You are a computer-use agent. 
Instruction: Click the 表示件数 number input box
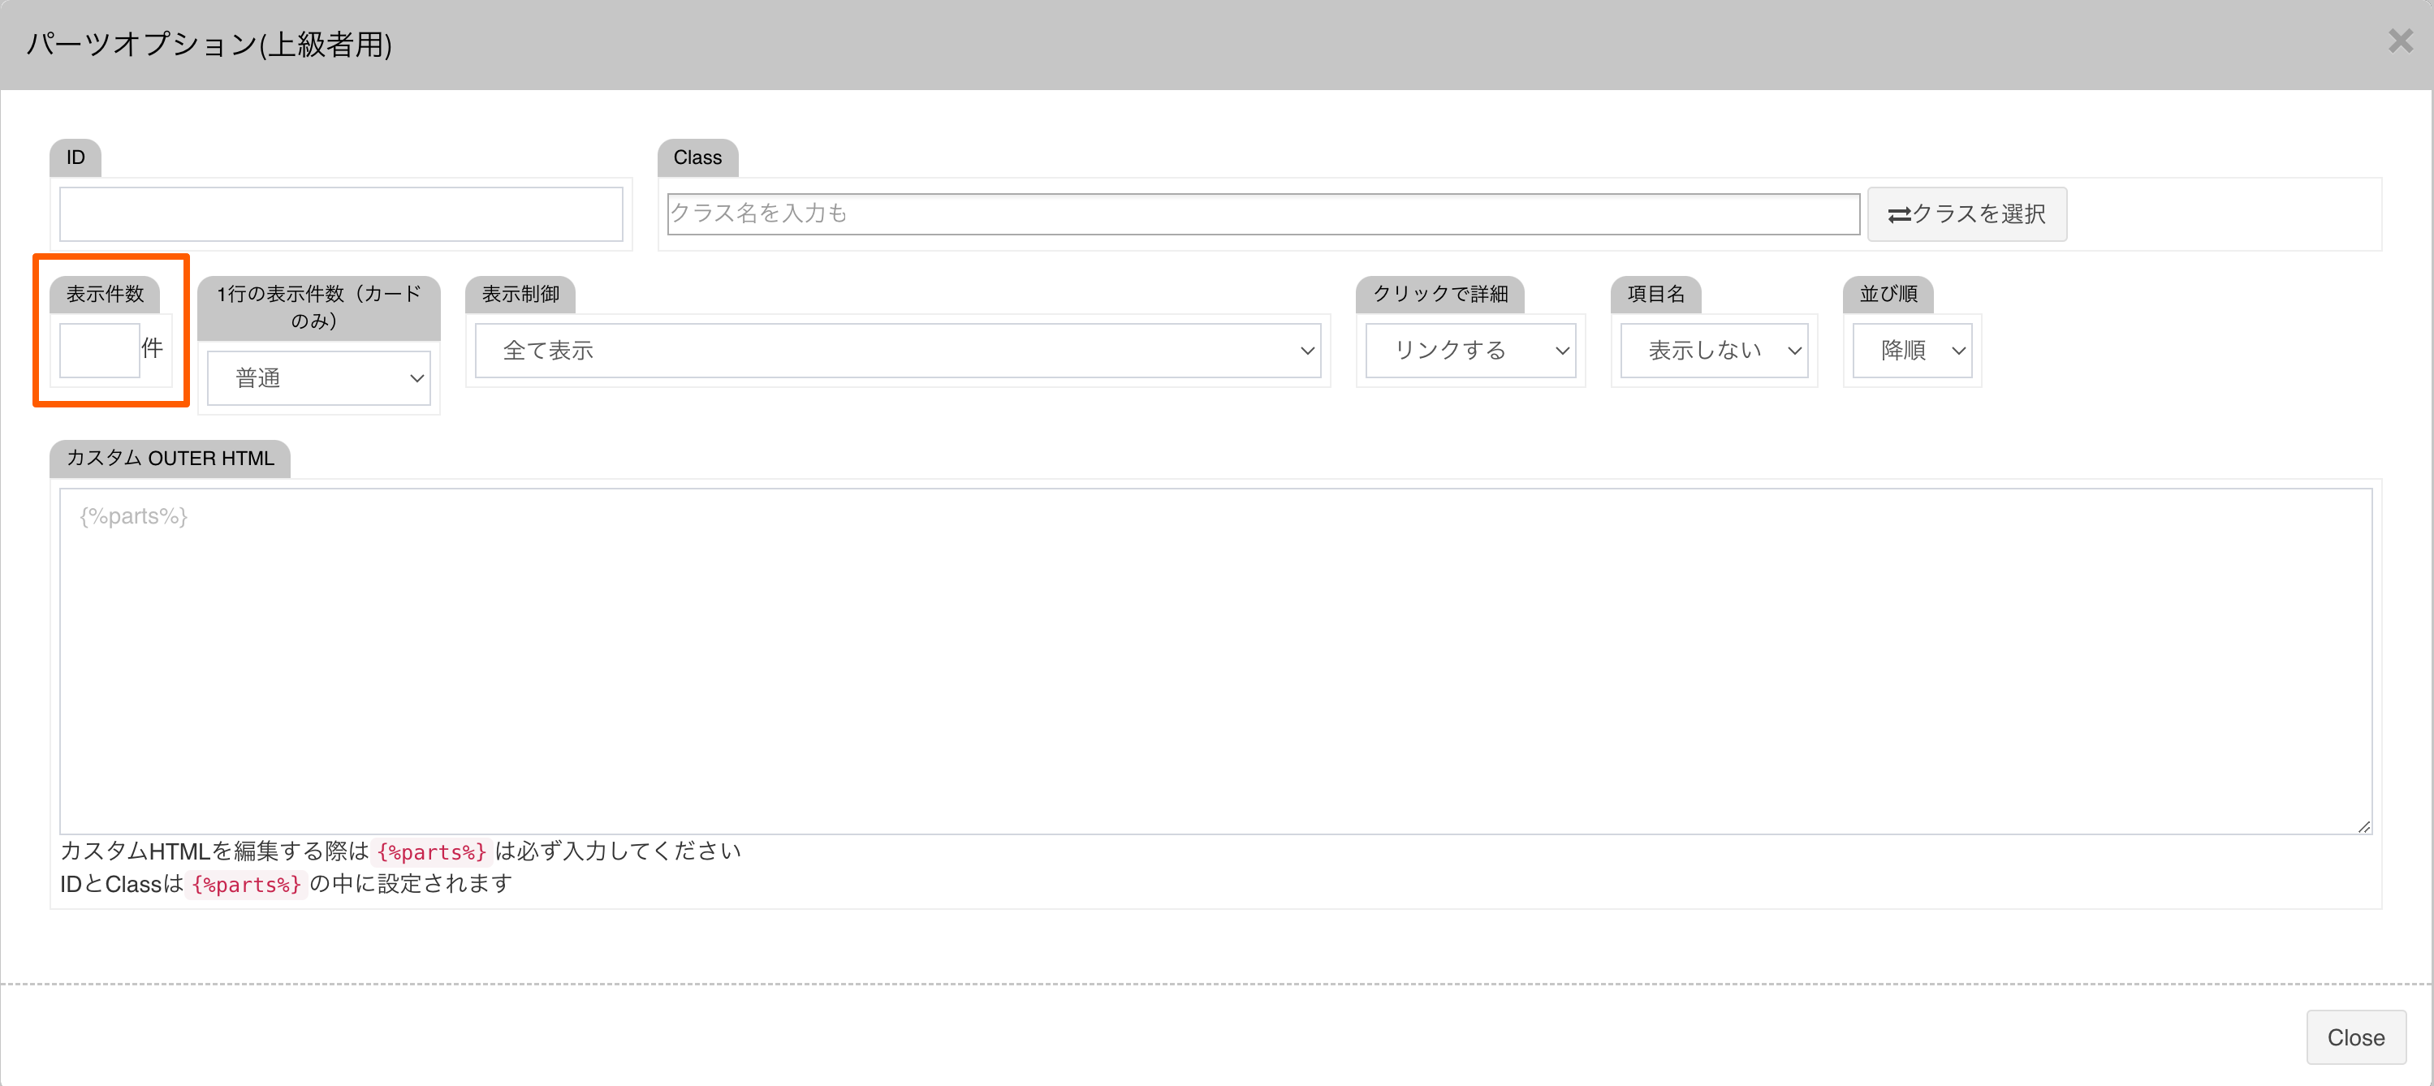point(99,351)
